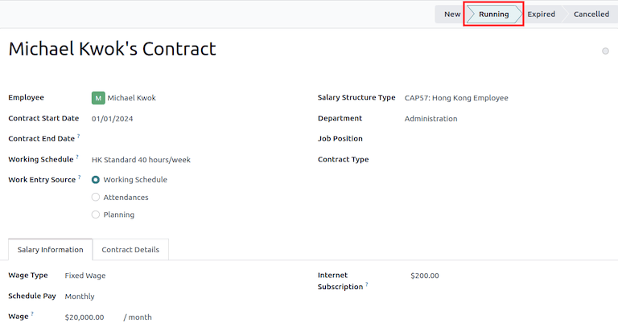Select the Working Schedule radio option
The image size is (618, 331).
point(96,180)
